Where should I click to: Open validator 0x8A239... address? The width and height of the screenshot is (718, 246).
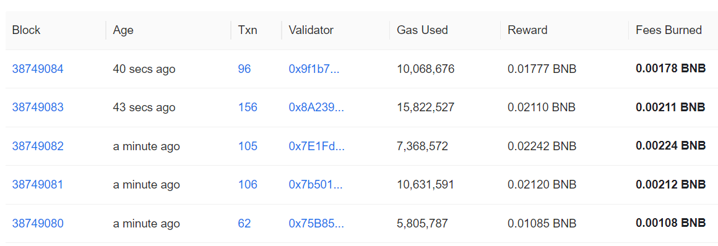[x=316, y=108]
